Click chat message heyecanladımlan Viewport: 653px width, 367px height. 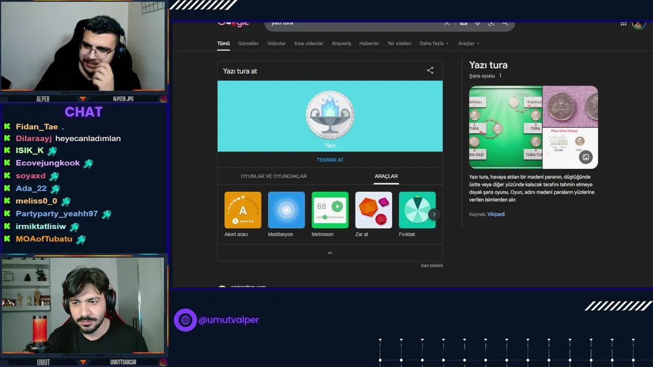(88, 139)
